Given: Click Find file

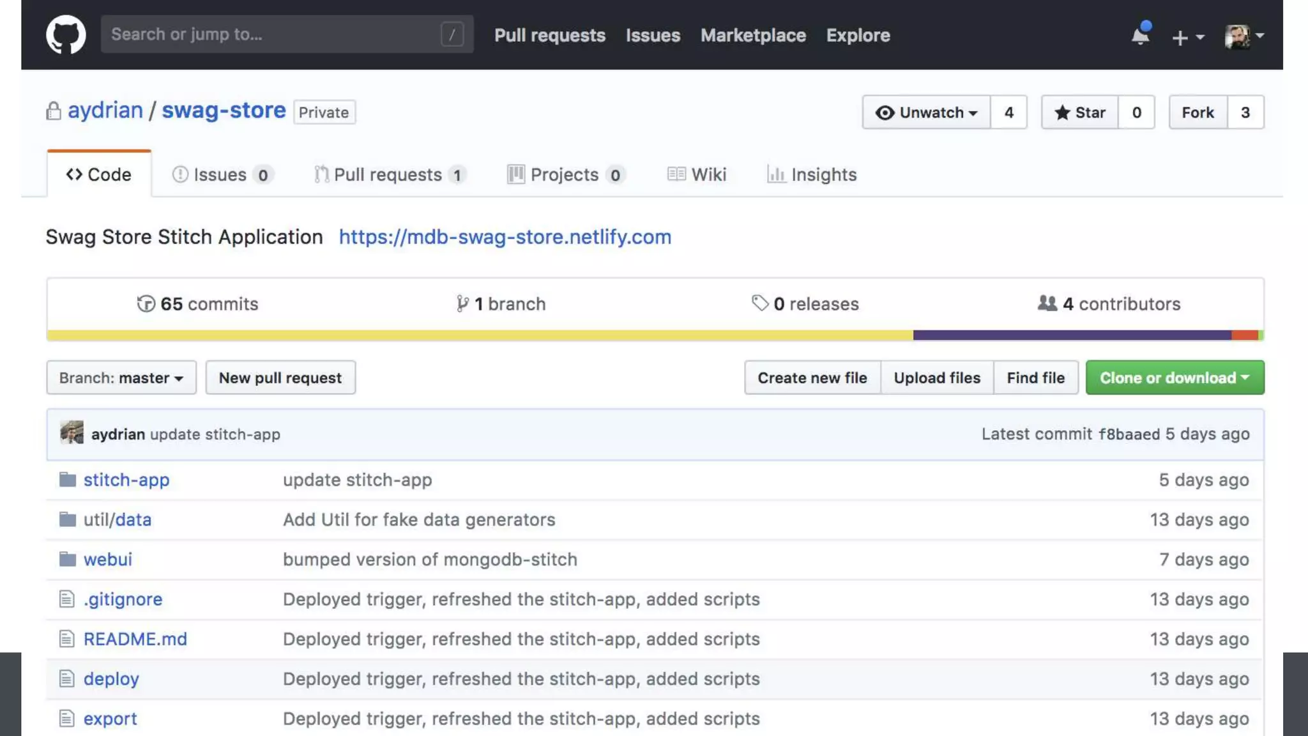Looking at the screenshot, I should pyautogui.click(x=1036, y=378).
